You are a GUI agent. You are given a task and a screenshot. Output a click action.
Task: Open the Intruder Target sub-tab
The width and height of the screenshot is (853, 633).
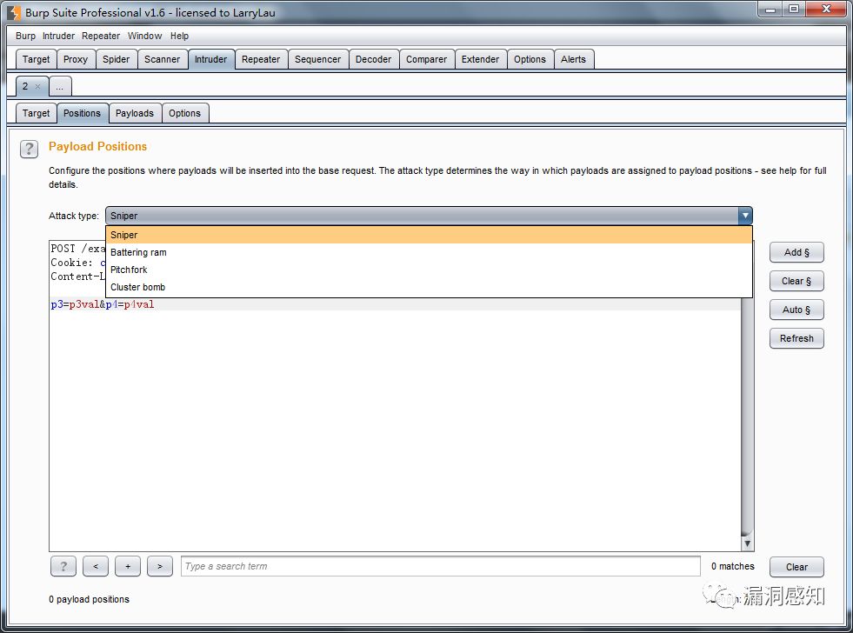pos(36,113)
